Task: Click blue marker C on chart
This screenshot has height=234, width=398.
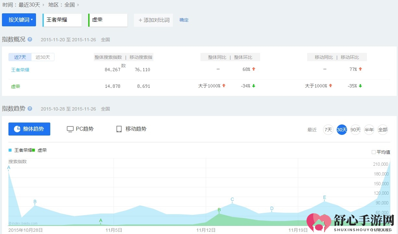Action: tap(232, 199)
